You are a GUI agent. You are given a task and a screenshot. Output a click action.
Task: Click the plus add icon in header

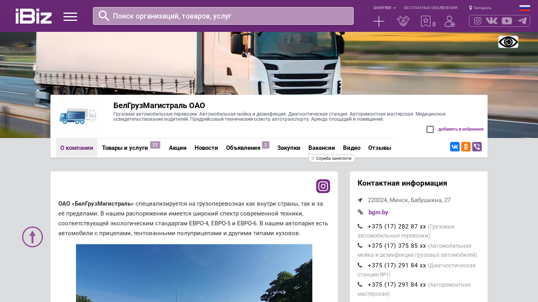point(378,21)
